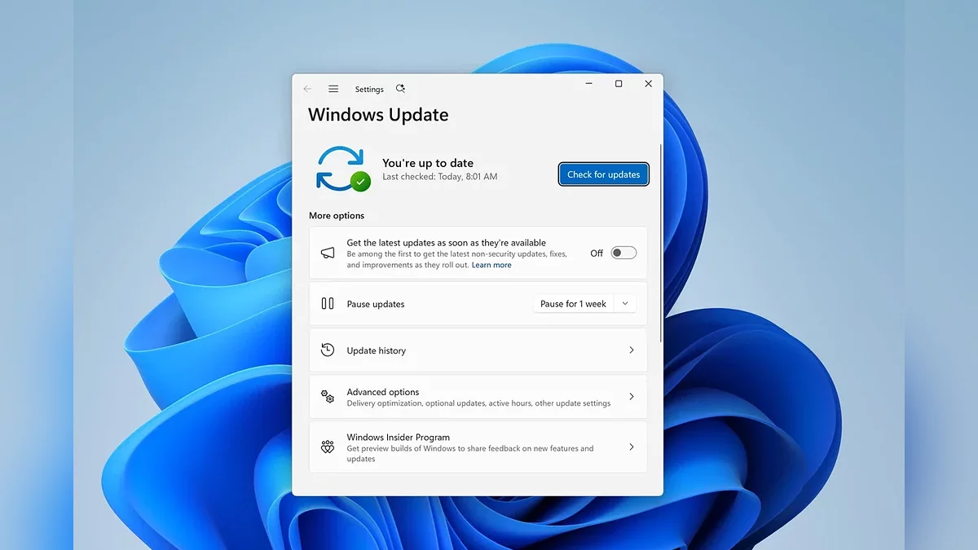Click the vertical scrollbar in Settings window
The width and height of the screenshot is (978, 550).
pyautogui.click(x=661, y=244)
